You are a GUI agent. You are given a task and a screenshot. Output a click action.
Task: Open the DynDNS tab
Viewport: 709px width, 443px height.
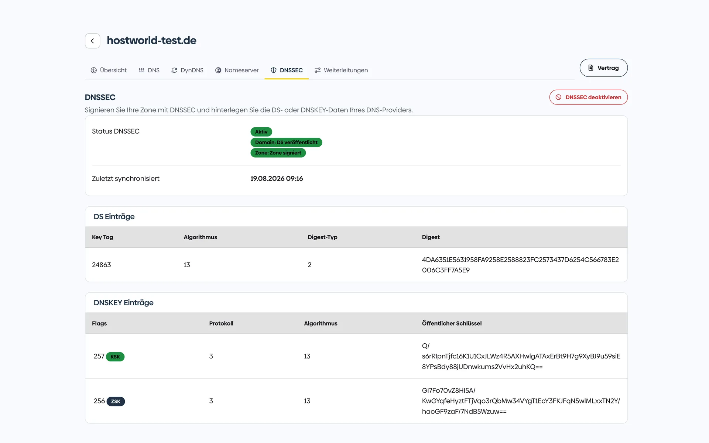point(187,70)
